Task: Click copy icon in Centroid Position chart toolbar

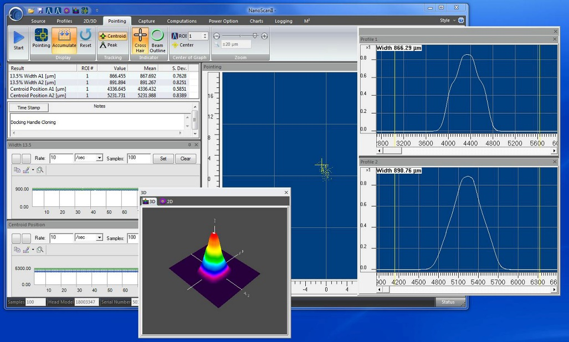Action: click(17, 250)
